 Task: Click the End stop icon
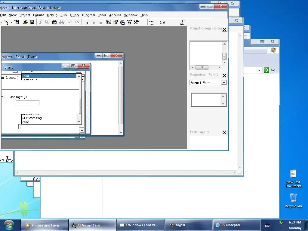101,23
